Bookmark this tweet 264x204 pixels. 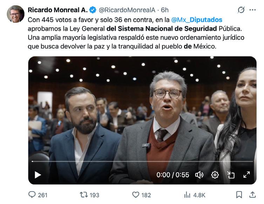click(239, 195)
